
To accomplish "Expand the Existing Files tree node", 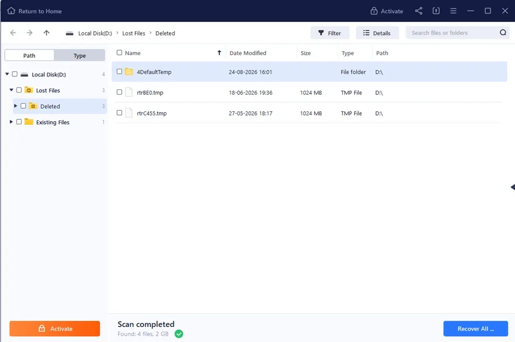I will coord(11,122).
